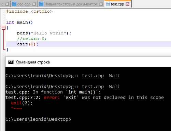Click the last C:\Users\leonid\Desktop> prompt
Image resolution: width=171 pixels, height=131 pixels.
[38, 119]
